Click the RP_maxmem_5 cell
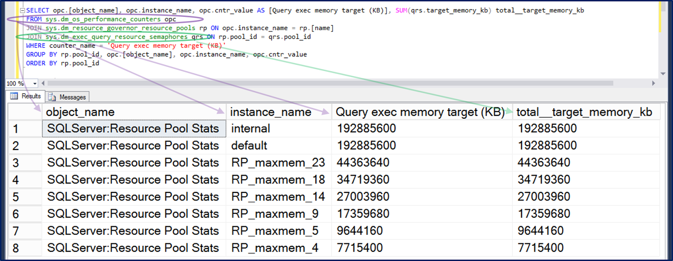The width and height of the screenshot is (673, 261). pos(279,231)
